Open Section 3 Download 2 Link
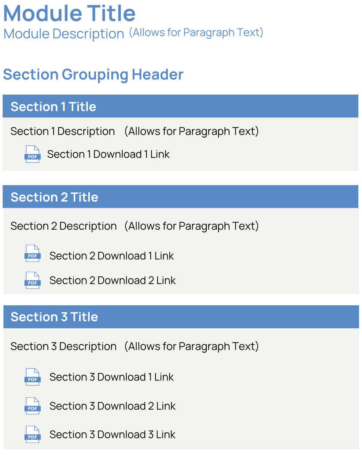Screen dimensions: 362x455 [112, 406]
